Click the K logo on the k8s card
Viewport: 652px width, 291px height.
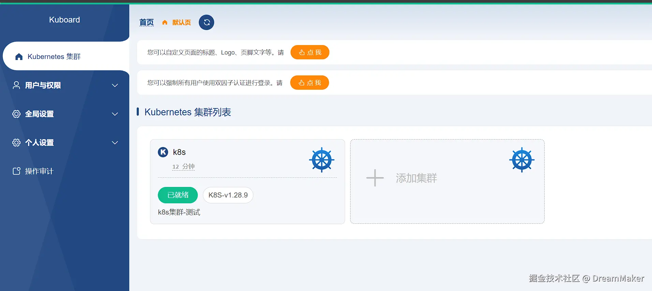click(x=163, y=152)
